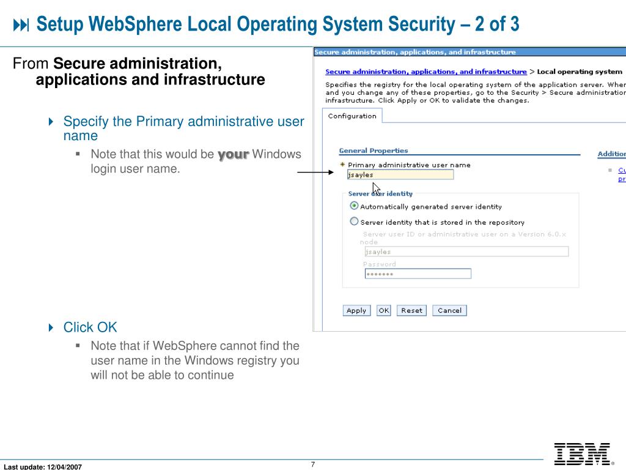Click the Last update 12/04/2007 text
The height and width of the screenshot is (470, 626).
click(x=43, y=466)
